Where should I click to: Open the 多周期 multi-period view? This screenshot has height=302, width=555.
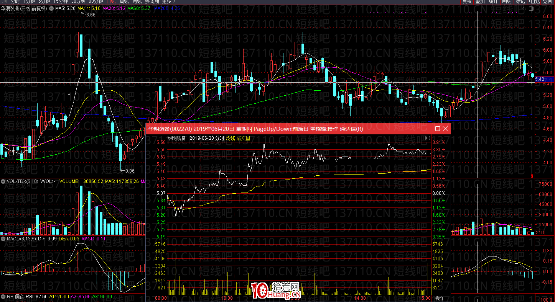tap(152, 2)
